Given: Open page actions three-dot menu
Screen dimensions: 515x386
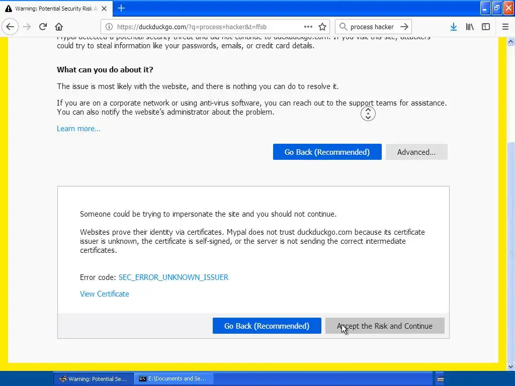Looking at the screenshot, I should click(308, 27).
